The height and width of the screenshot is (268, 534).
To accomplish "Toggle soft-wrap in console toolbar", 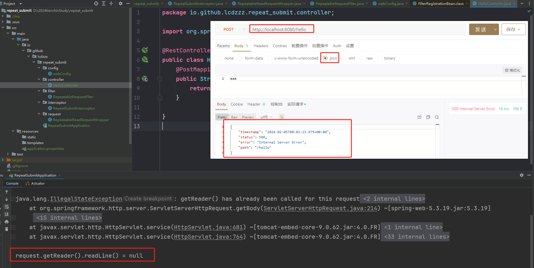I will tap(7, 207).
